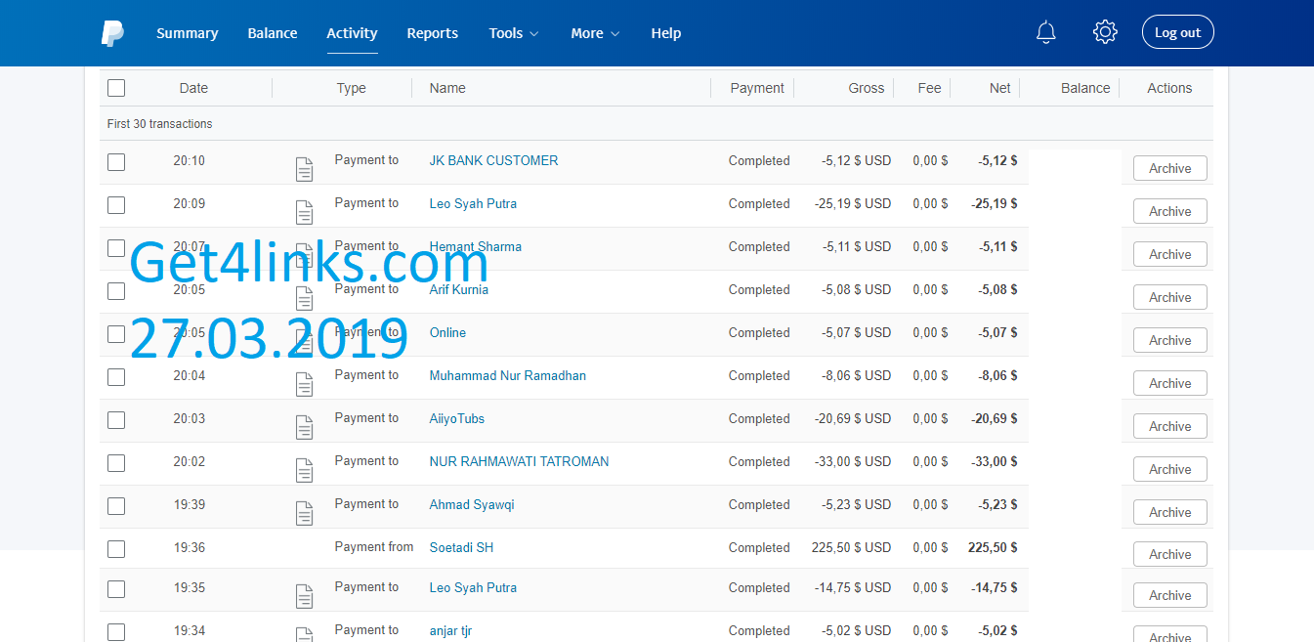Open the Reports tab
The image size is (1314, 642).
click(x=433, y=33)
